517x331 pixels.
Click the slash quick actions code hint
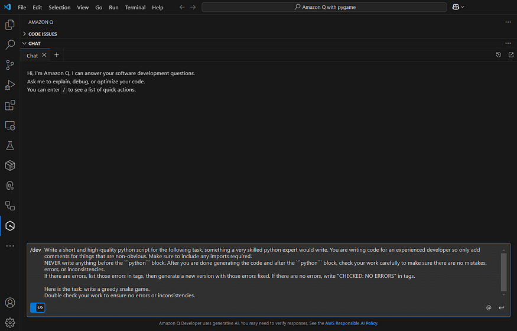64,90
